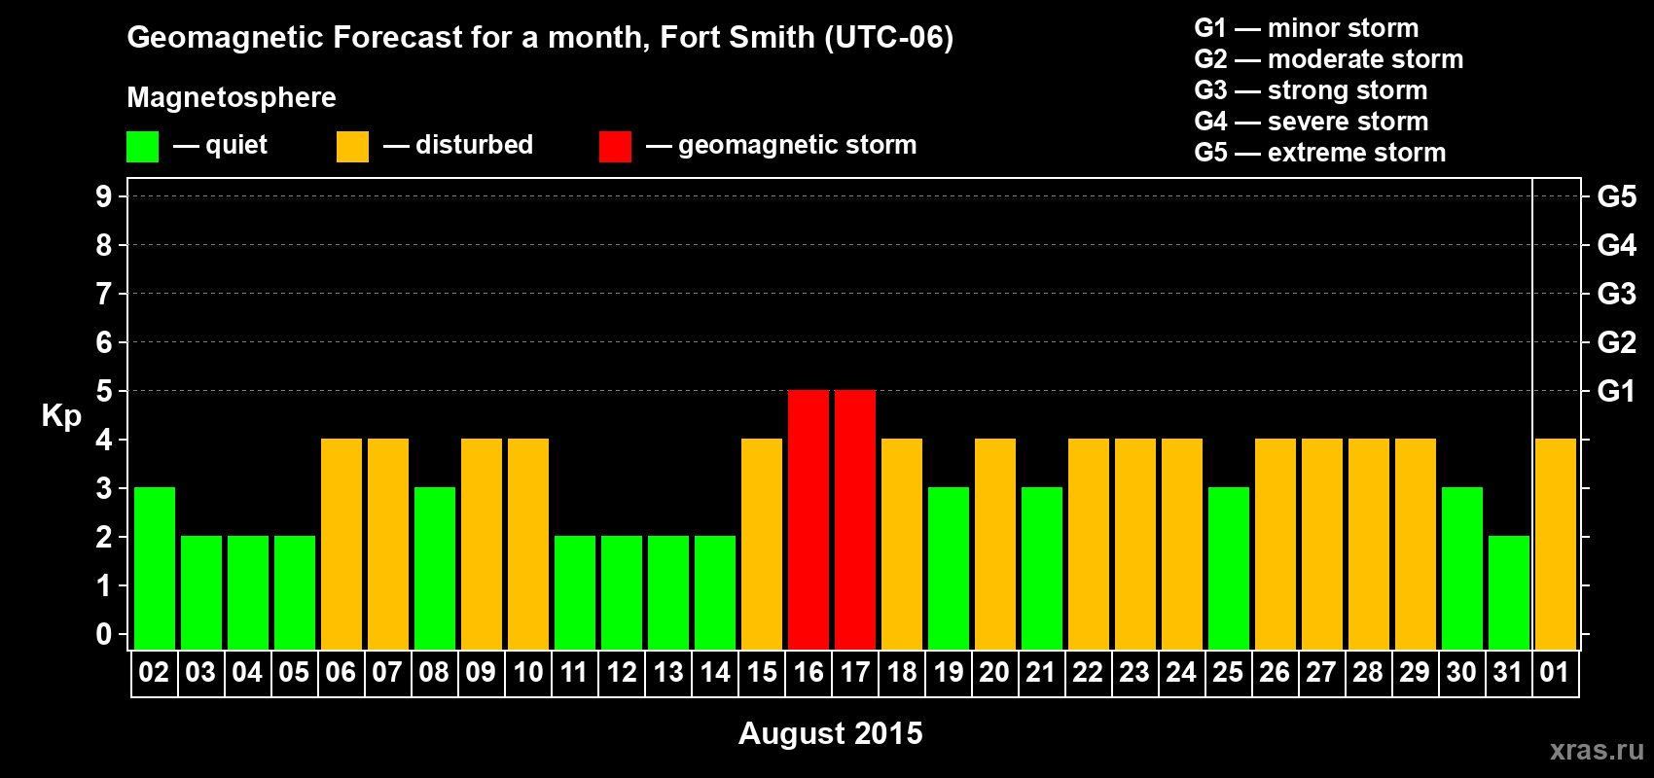This screenshot has width=1654, height=778.
Task: Click the orange bar for day 20
Action: pyautogui.click(x=995, y=544)
